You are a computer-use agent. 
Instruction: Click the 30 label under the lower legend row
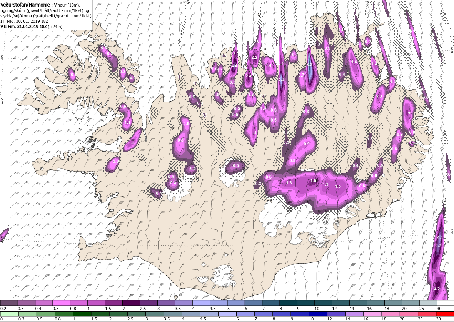click(438, 319)
